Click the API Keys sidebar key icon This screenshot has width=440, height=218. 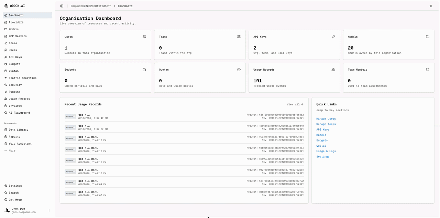tap(6, 57)
